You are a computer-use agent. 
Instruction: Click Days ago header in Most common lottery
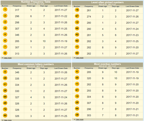44,68
